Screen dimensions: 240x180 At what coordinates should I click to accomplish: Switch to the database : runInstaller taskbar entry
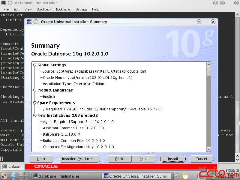click(x=66, y=176)
